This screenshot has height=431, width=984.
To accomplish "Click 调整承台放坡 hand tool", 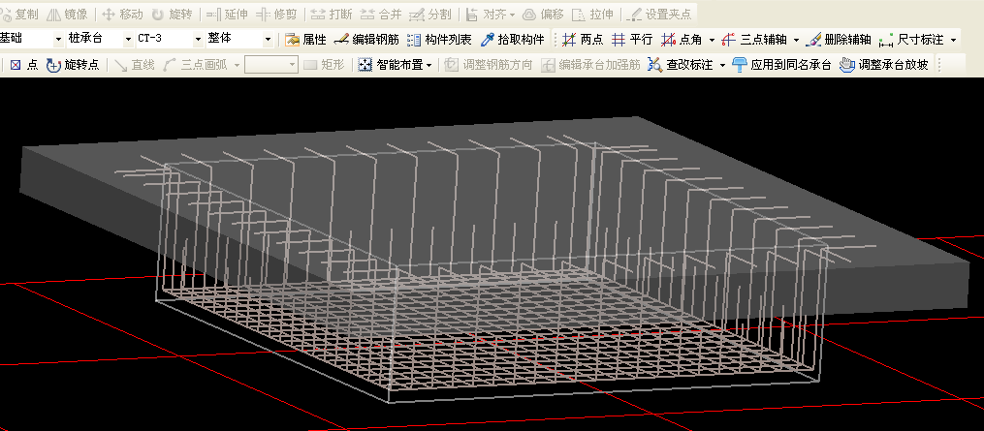I will click(x=884, y=65).
